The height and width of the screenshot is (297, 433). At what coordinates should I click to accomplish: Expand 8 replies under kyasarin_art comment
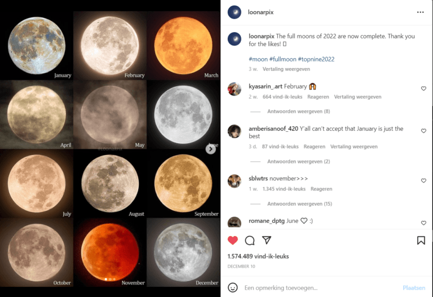298,112
